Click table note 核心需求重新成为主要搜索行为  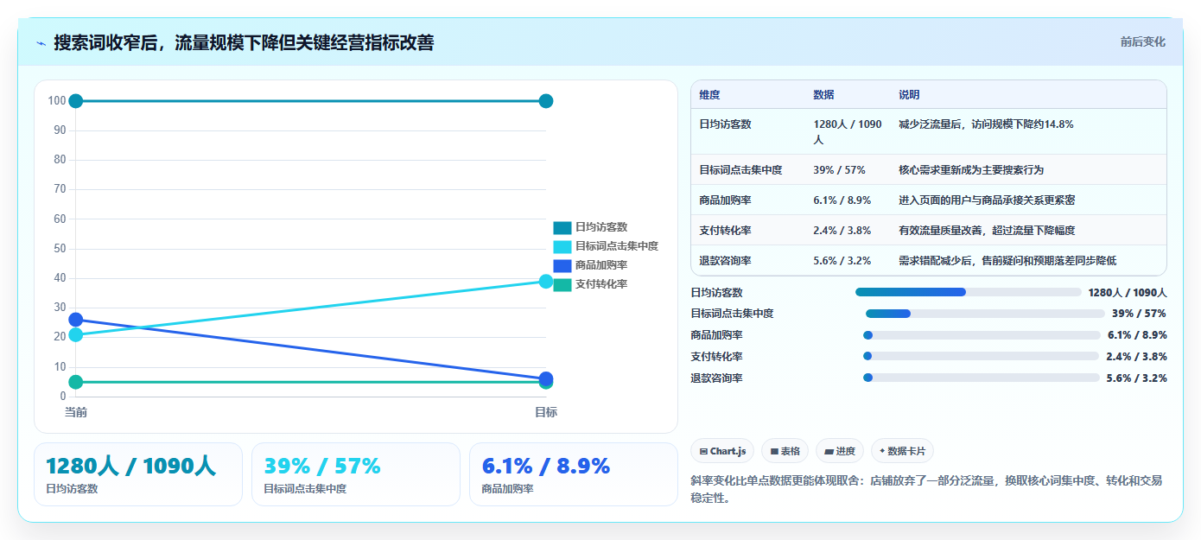click(x=971, y=170)
